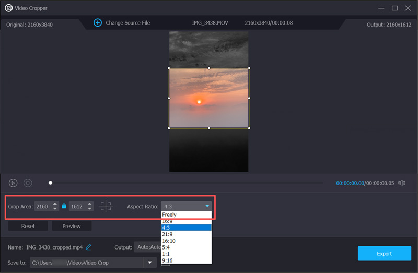The image size is (418, 273).
Task: Increase the crop width value
Action: 55,204
